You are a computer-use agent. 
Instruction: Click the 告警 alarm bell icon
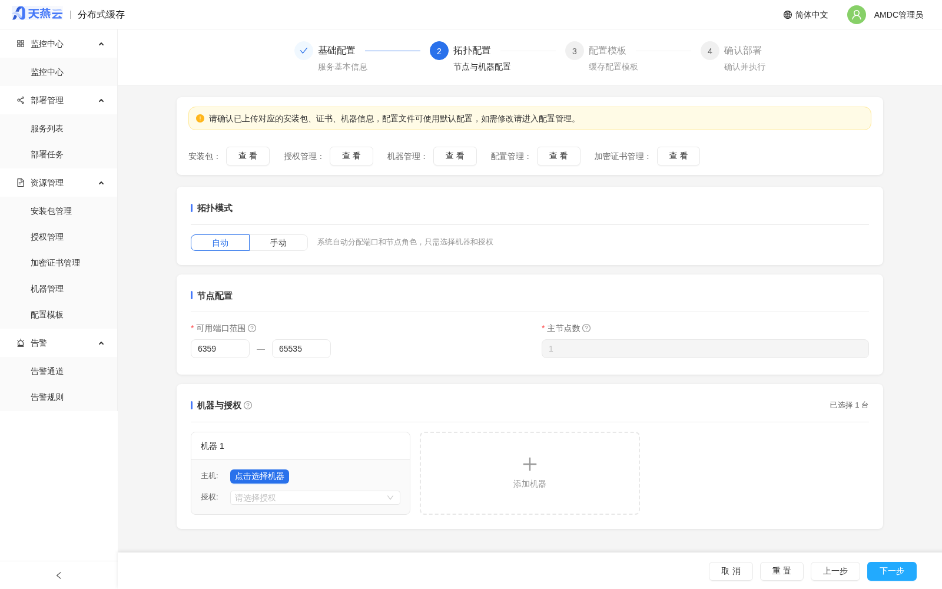click(x=21, y=343)
